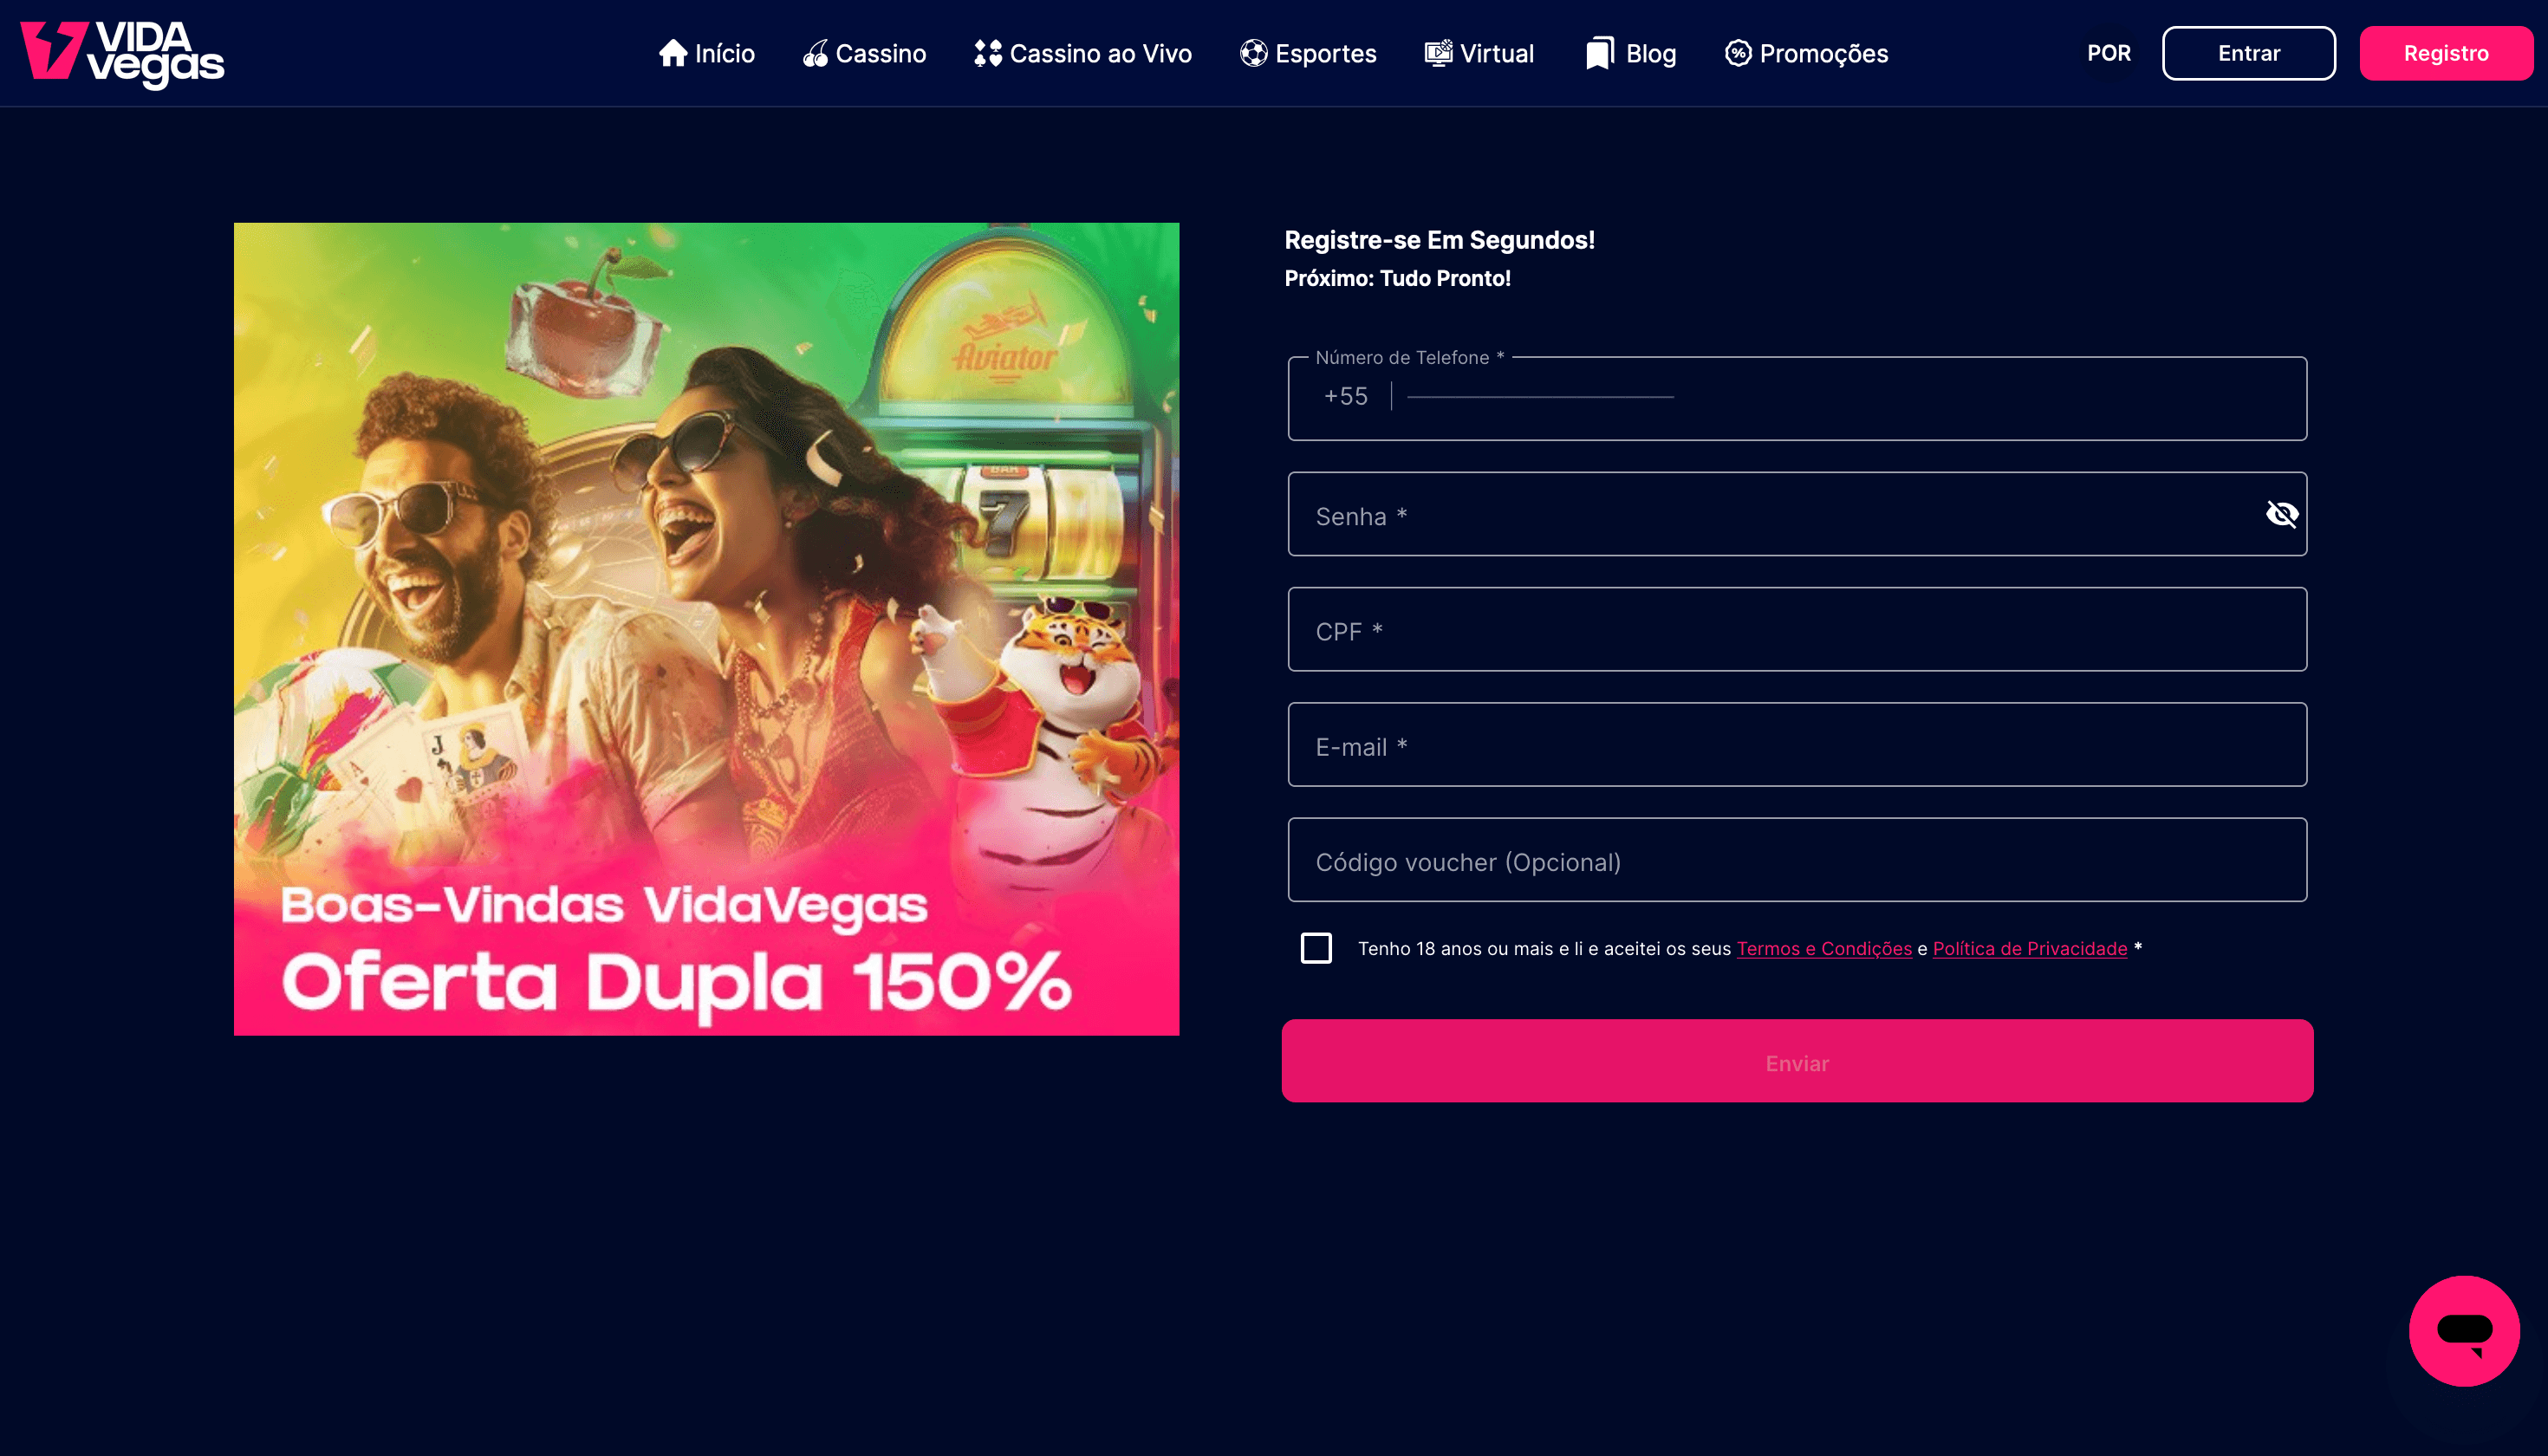Image resolution: width=2548 pixels, height=1456 pixels.
Task: Toggle password visibility eye icon
Action: pos(2281,514)
